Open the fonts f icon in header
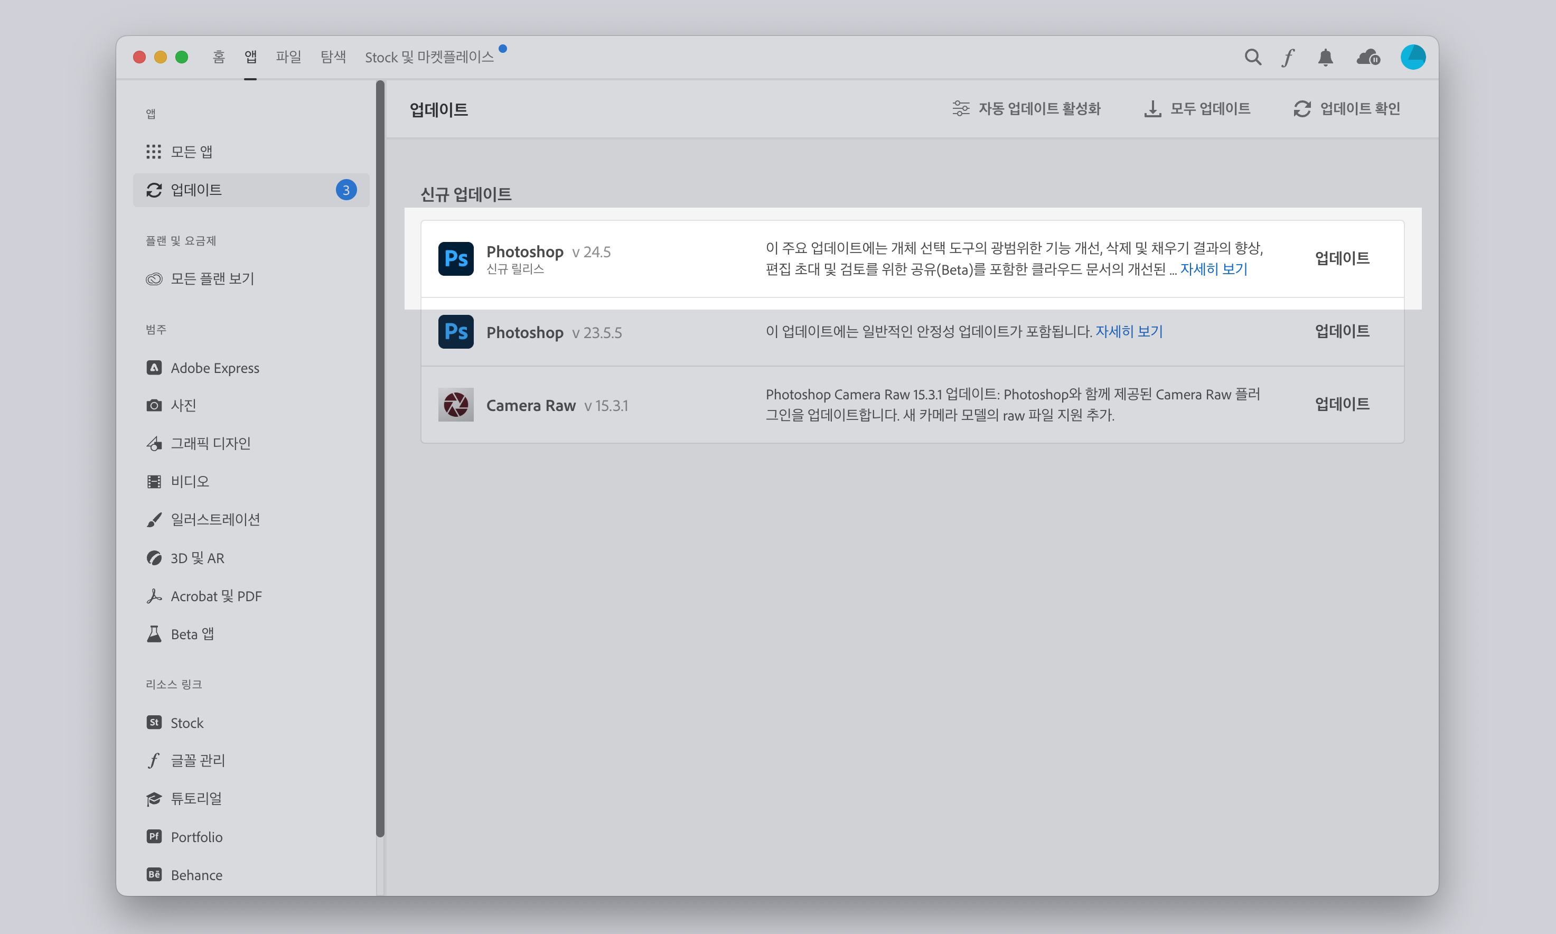 coord(1289,57)
